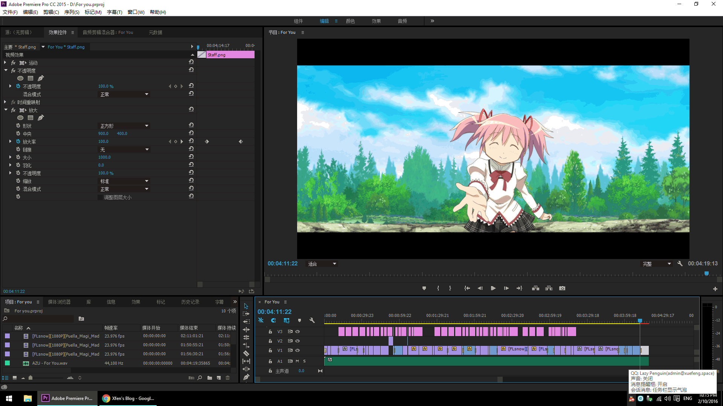Screen dimensions: 723x406
Task: Click the Extract button
Action: tap(549, 288)
